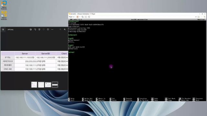
Task: Send Ctrl+Alt+Del icon in VMware toolbar
Action: 82,17
